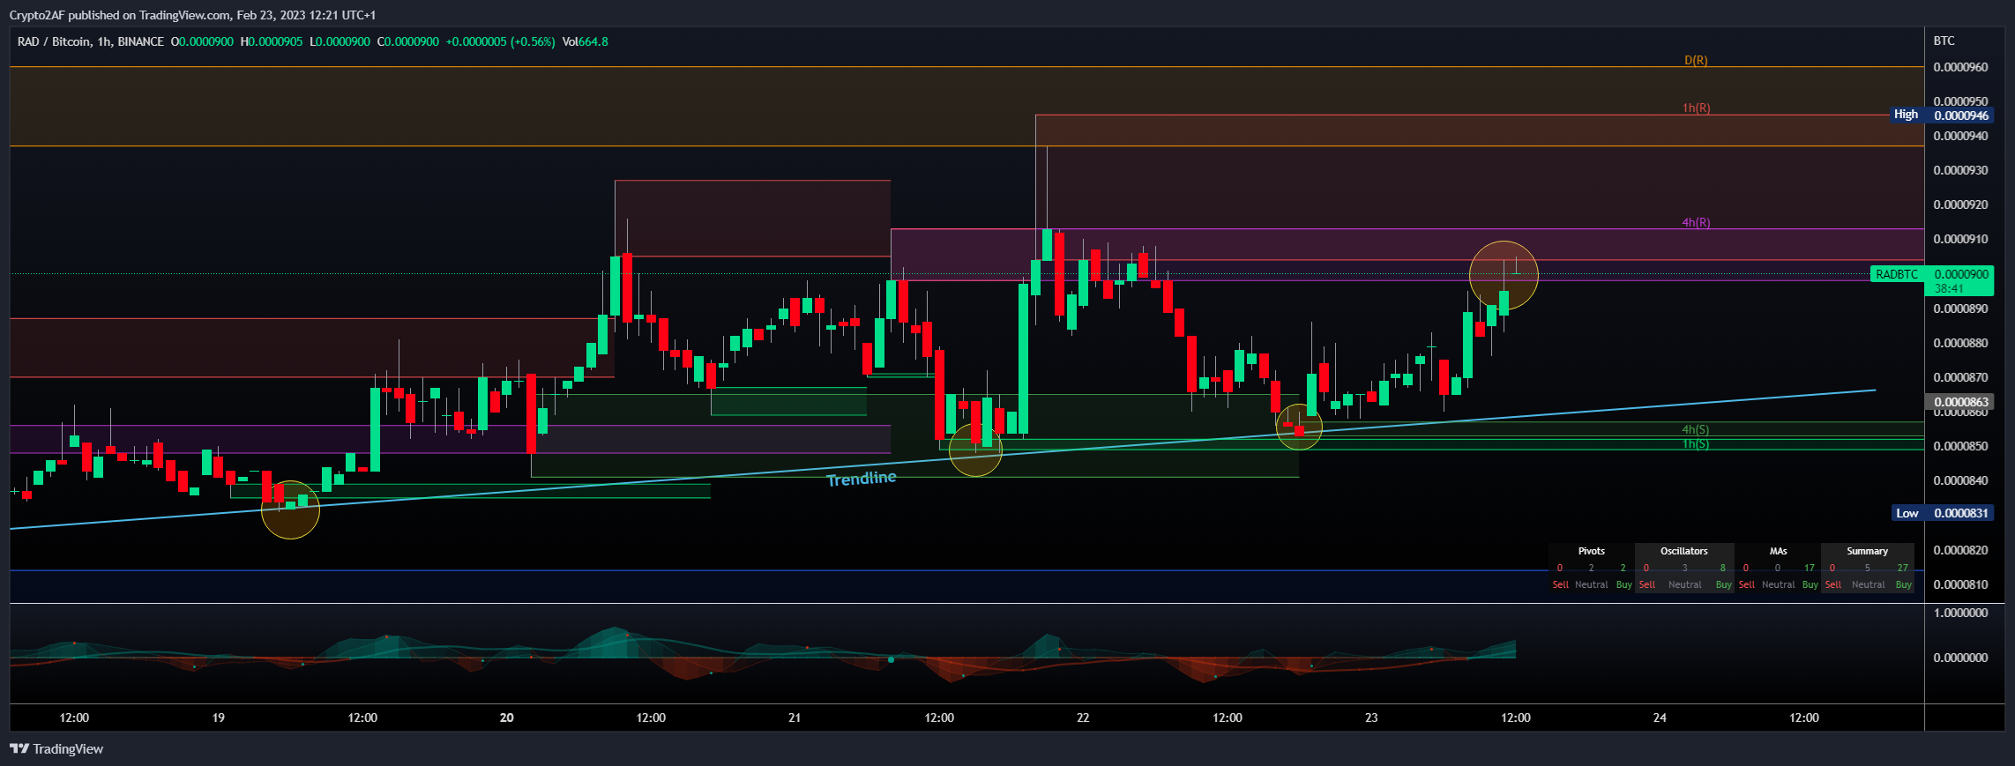The width and height of the screenshot is (2015, 766).
Task: Click the 0.0000960 price axis value
Action: click(1959, 67)
